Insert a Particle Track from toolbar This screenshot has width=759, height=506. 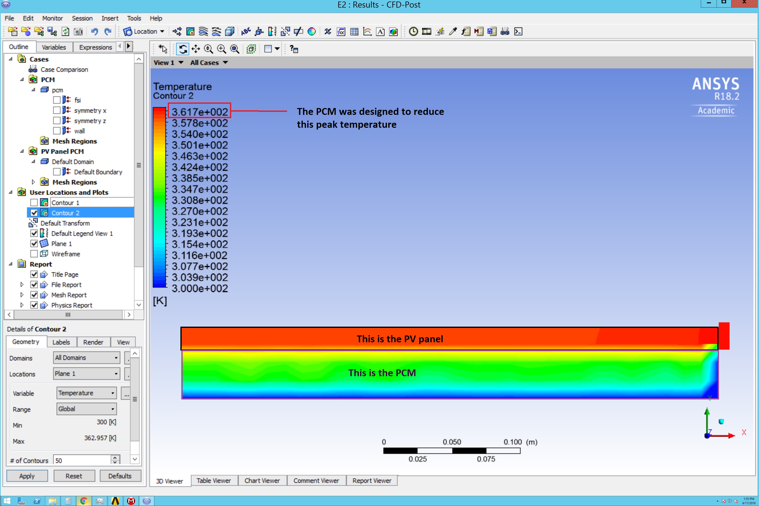click(216, 31)
